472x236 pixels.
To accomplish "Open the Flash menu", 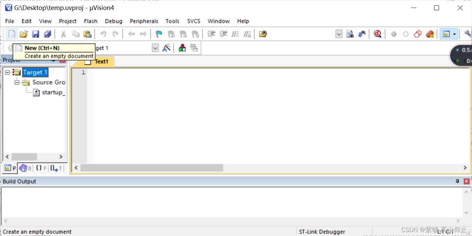I will (90, 21).
